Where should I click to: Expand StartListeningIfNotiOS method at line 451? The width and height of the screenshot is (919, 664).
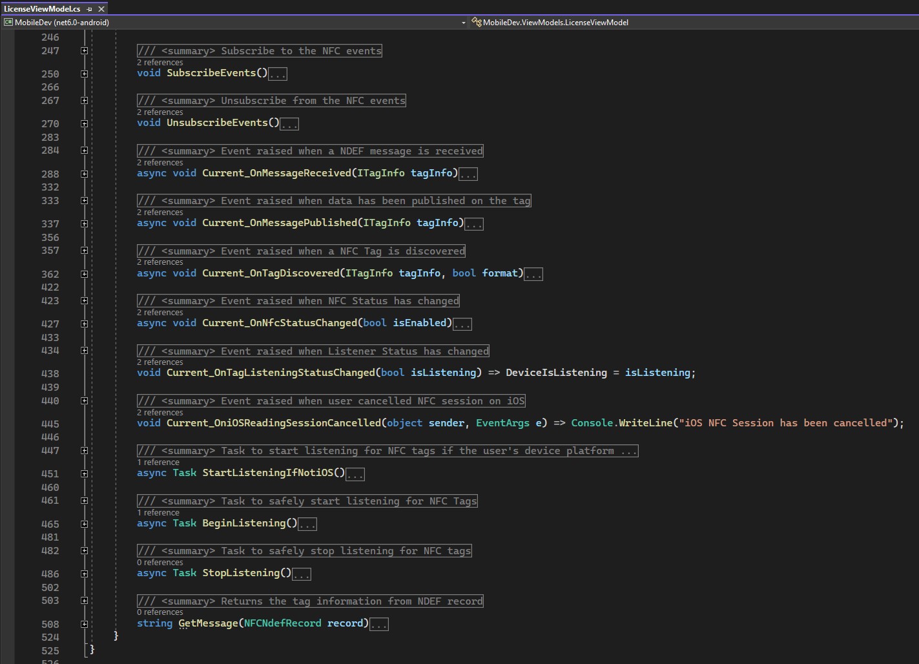coord(84,473)
